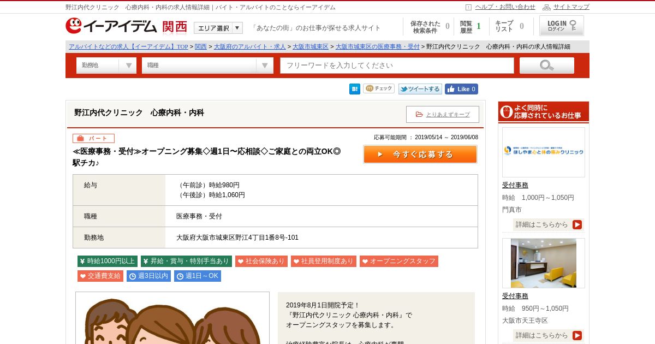Click job type text 医療事務・受付
This screenshot has height=344, width=655.
[x=199, y=216]
